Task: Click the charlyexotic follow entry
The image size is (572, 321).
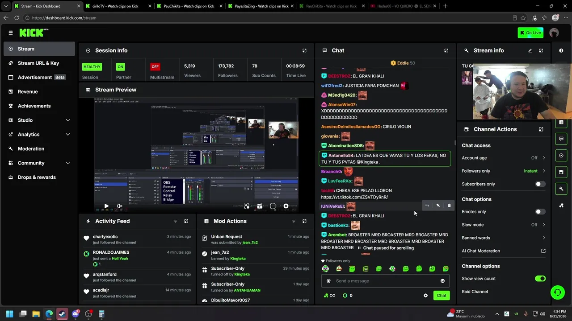Action: click(137, 239)
